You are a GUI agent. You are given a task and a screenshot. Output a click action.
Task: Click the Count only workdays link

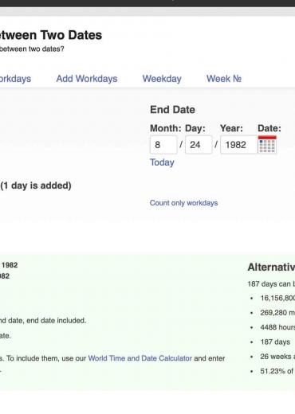click(183, 203)
